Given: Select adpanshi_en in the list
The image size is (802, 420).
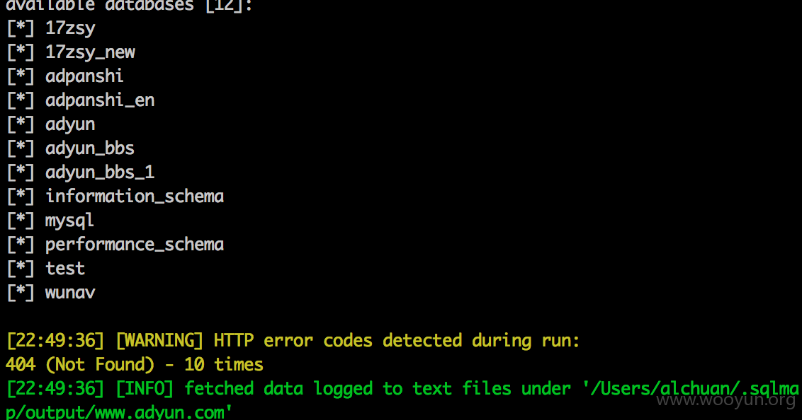Looking at the screenshot, I should [x=100, y=100].
